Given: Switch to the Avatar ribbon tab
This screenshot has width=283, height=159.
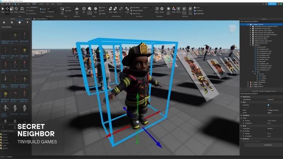Looking at the screenshot, I should pyautogui.click(x=41, y=4).
